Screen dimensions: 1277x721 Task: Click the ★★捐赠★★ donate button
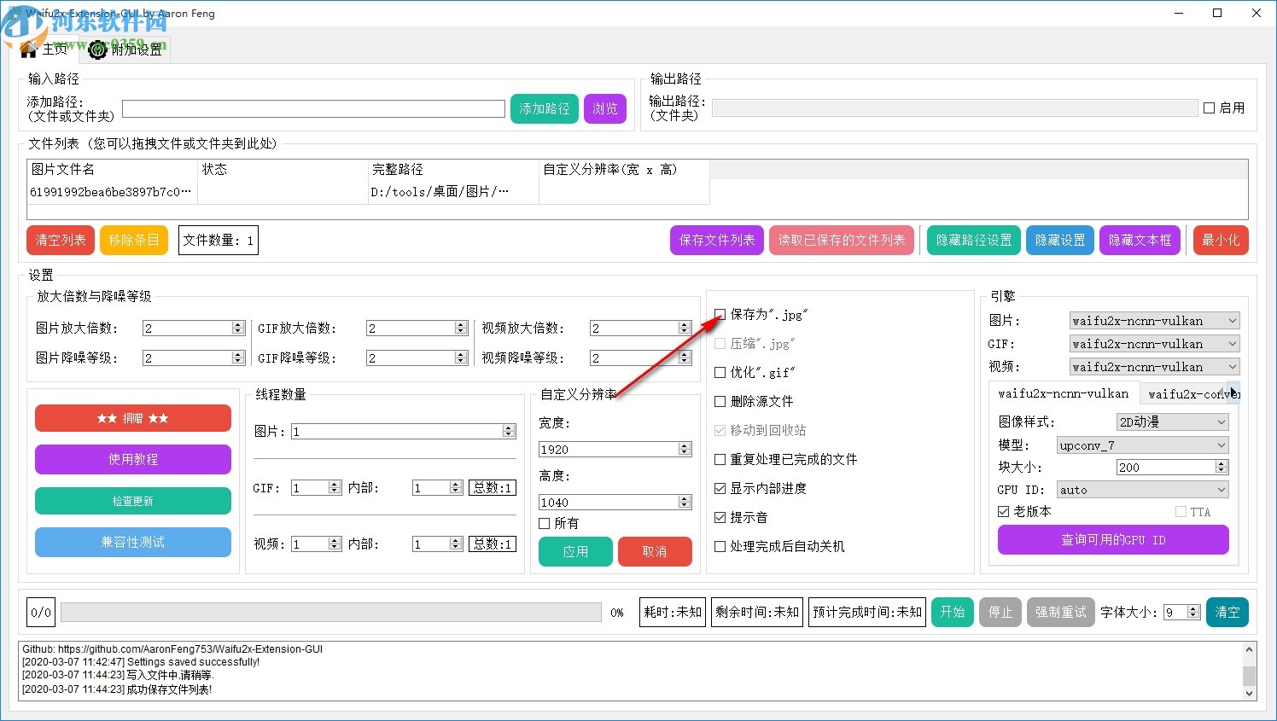[132, 418]
